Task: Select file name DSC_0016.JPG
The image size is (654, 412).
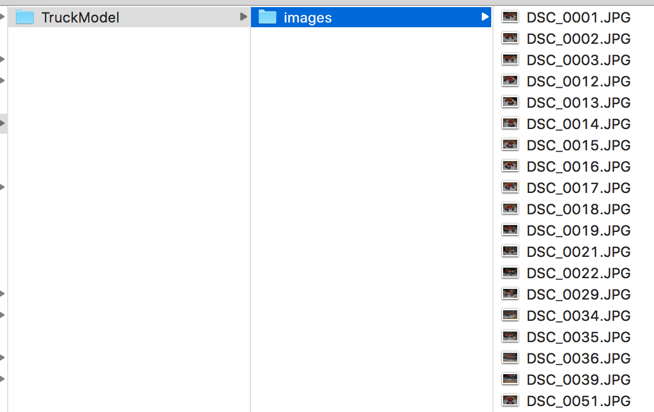Action: [578, 166]
